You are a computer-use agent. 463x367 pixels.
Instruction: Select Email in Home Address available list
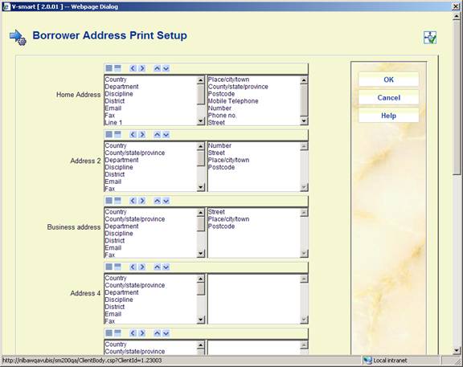click(113, 108)
